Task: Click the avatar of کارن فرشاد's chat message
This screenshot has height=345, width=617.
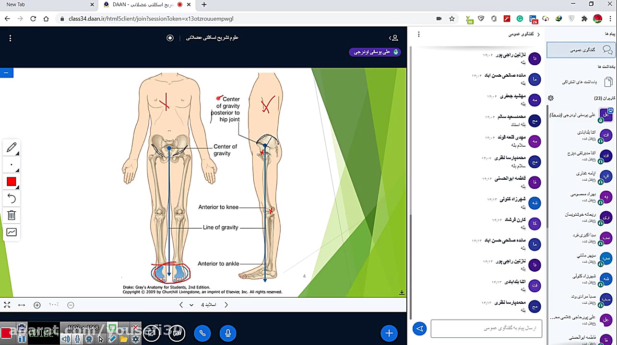Action: (534, 223)
